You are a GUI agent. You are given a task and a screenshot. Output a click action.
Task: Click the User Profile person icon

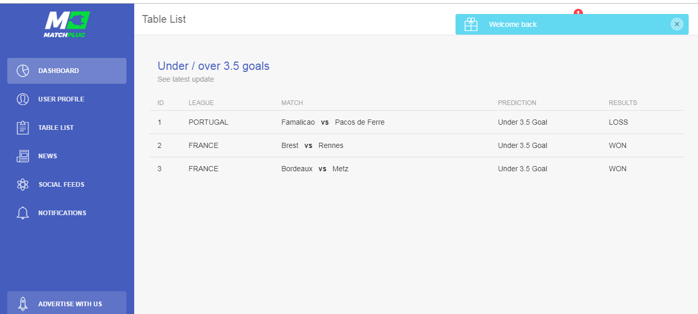click(x=23, y=99)
